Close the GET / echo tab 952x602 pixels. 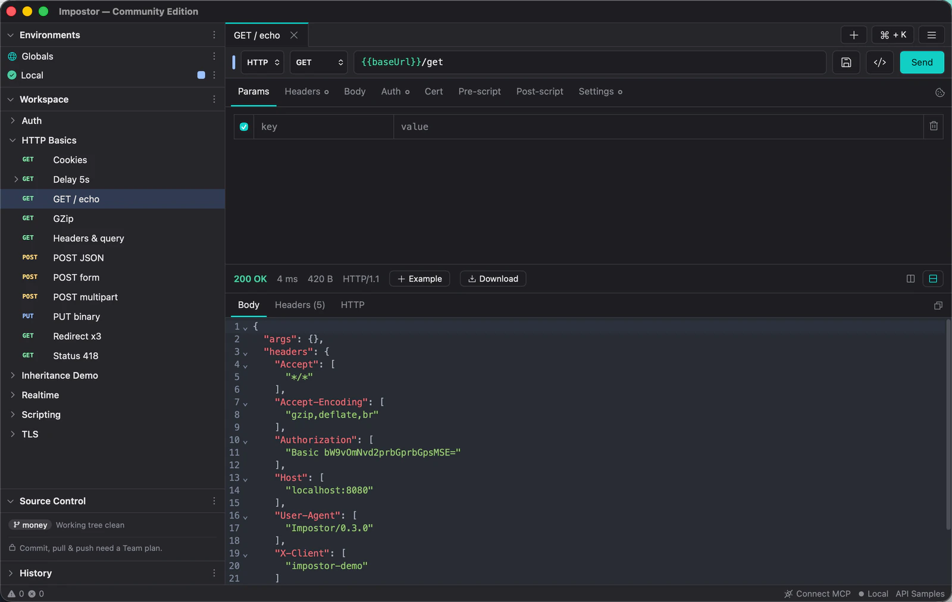294,35
